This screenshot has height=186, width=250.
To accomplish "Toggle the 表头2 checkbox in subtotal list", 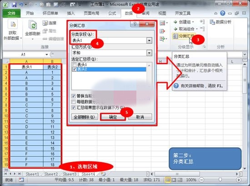I will 74,69.
